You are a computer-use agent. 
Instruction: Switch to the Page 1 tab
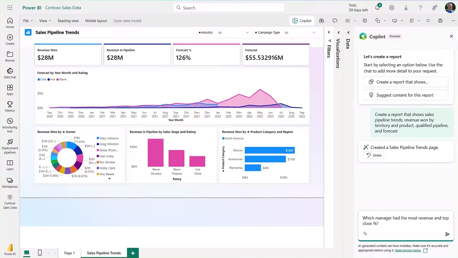click(69, 253)
